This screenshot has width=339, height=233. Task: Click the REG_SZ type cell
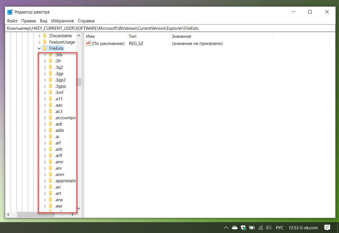(x=136, y=44)
